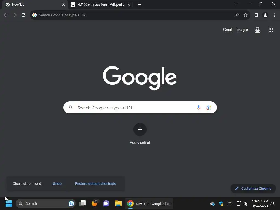Launch the Chat video app from taskbar
Image resolution: width=280 pixels, height=210 pixels.
click(x=106, y=203)
